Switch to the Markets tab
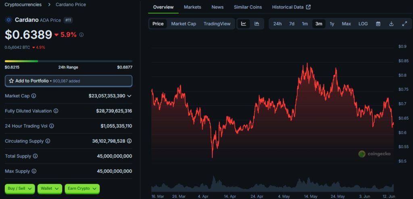 [x=192, y=7]
